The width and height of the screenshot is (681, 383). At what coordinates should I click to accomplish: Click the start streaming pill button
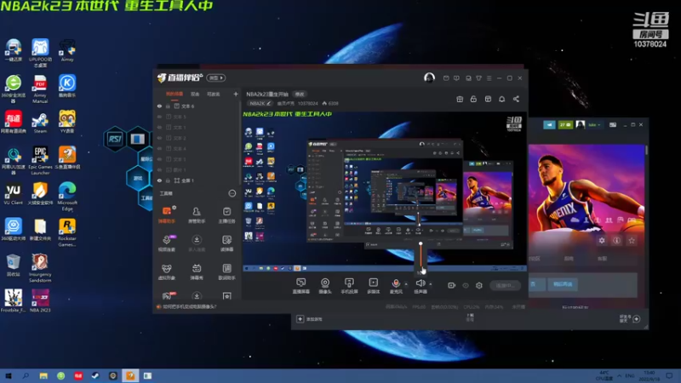(x=505, y=285)
